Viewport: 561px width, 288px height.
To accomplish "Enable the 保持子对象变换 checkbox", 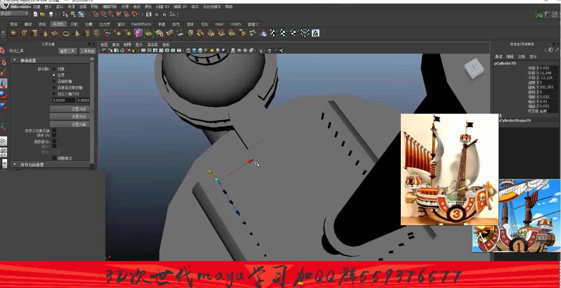I will point(54,130).
